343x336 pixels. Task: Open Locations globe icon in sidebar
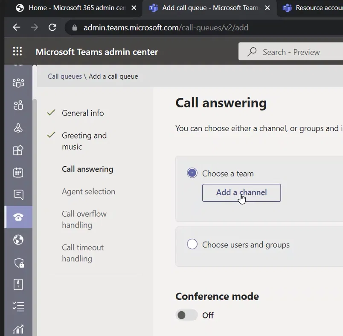pyautogui.click(x=18, y=240)
